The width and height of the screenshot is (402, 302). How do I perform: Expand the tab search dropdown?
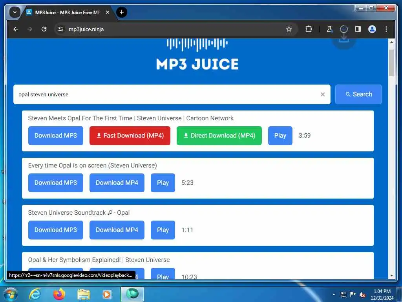pos(15,12)
